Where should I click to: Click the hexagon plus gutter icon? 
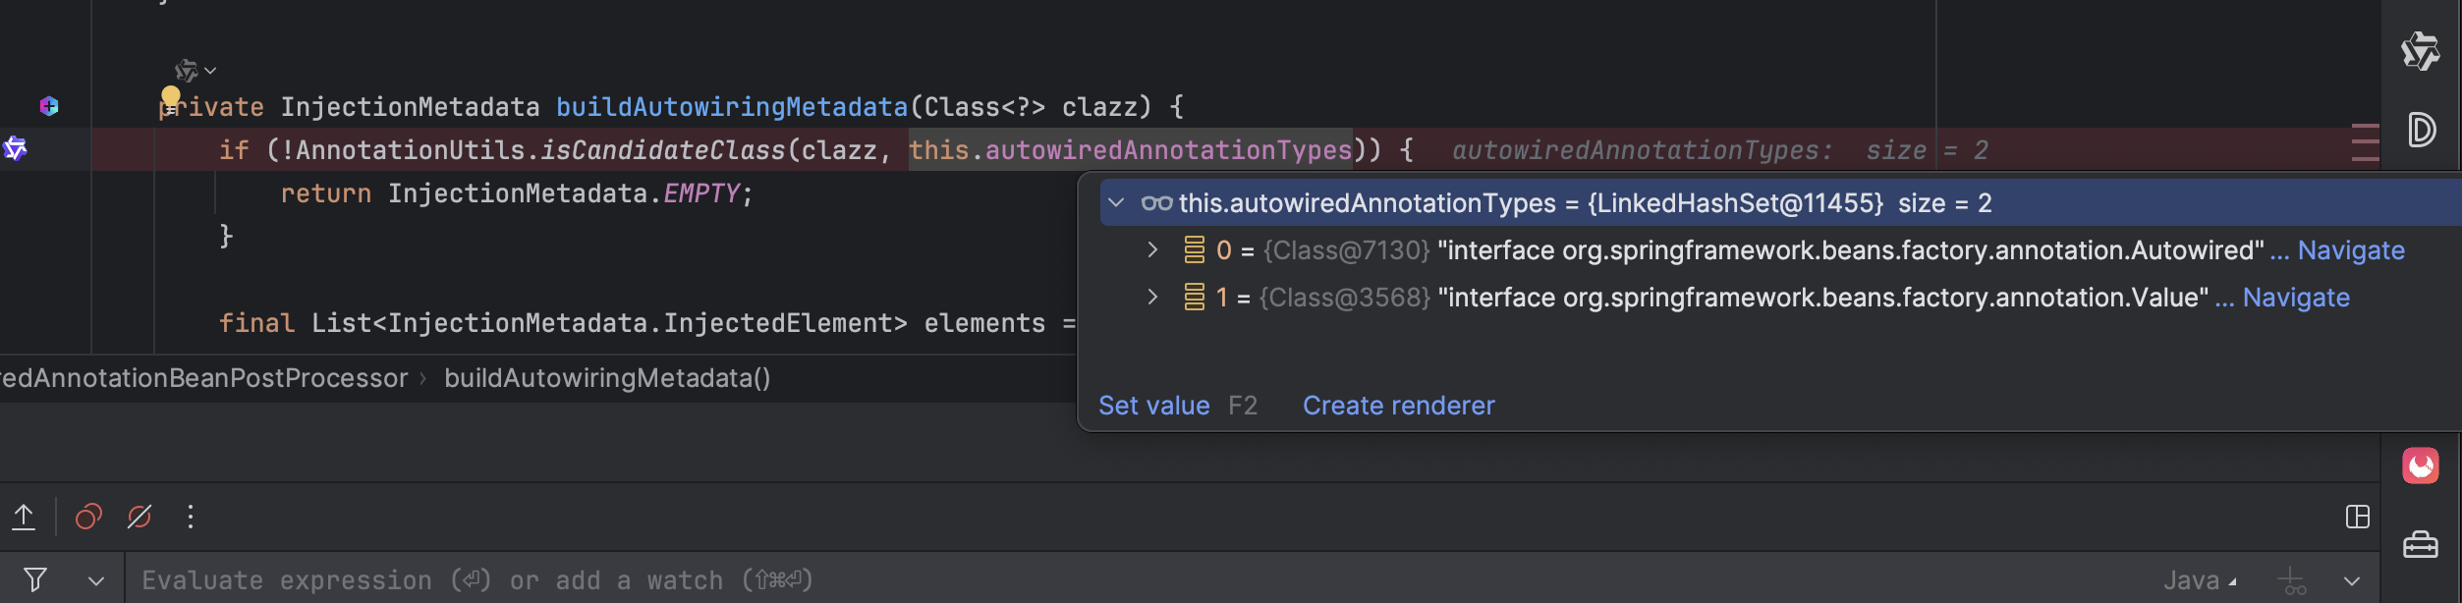pyautogui.click(x=49, y=106)
